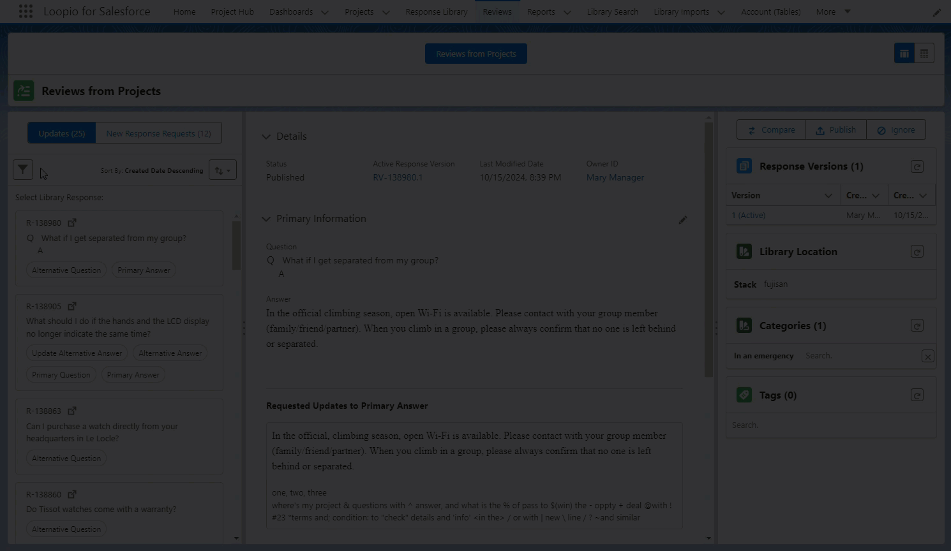Refresh the Categories panel
Viewport: 951px width, 551px height.
coord(917,326)
